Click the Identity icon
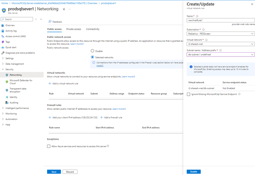Screen dimensions: 255x175 7,97
